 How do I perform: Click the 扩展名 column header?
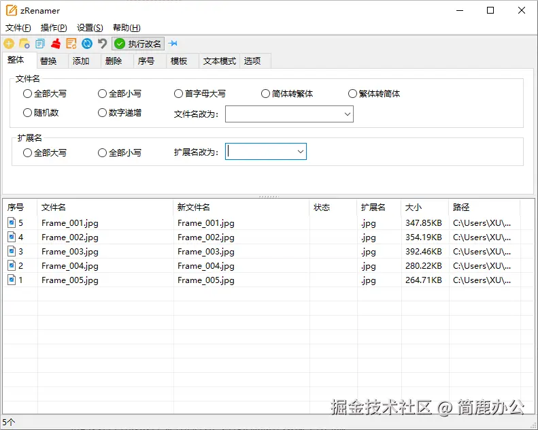pos(379,208)
